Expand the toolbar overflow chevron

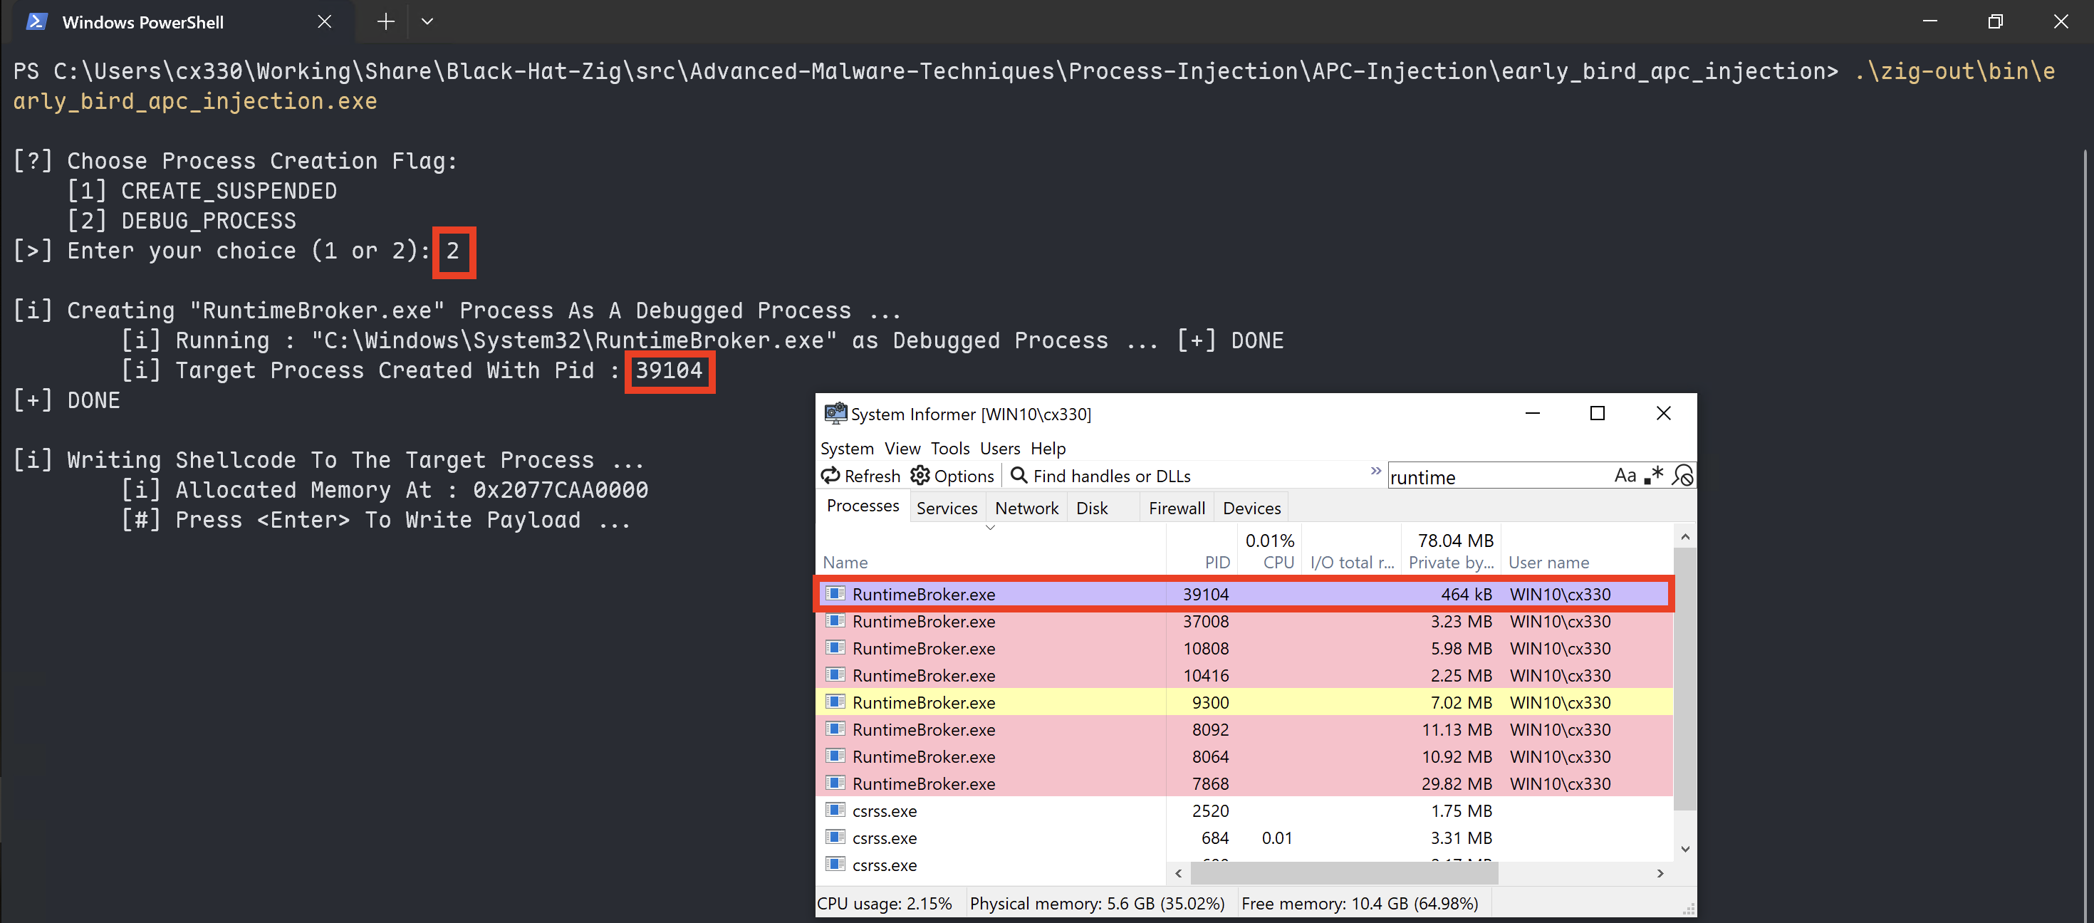point(1375,471)
